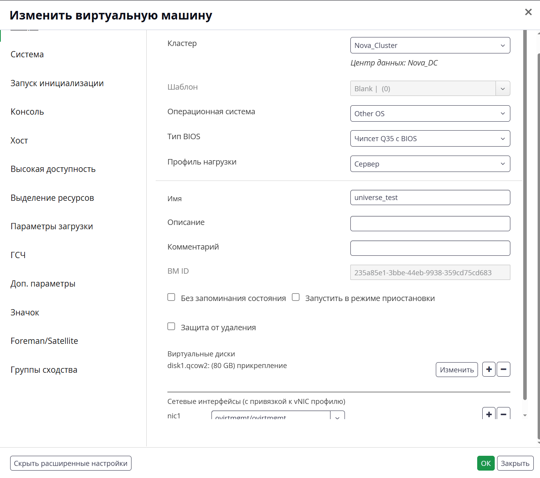Focus the Комментарий input field

[x=430, y=248]
